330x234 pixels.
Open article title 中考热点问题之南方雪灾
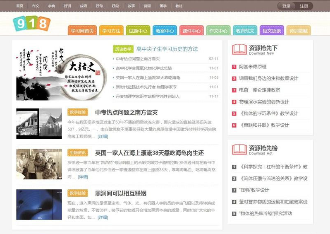[x=126, y=112]
